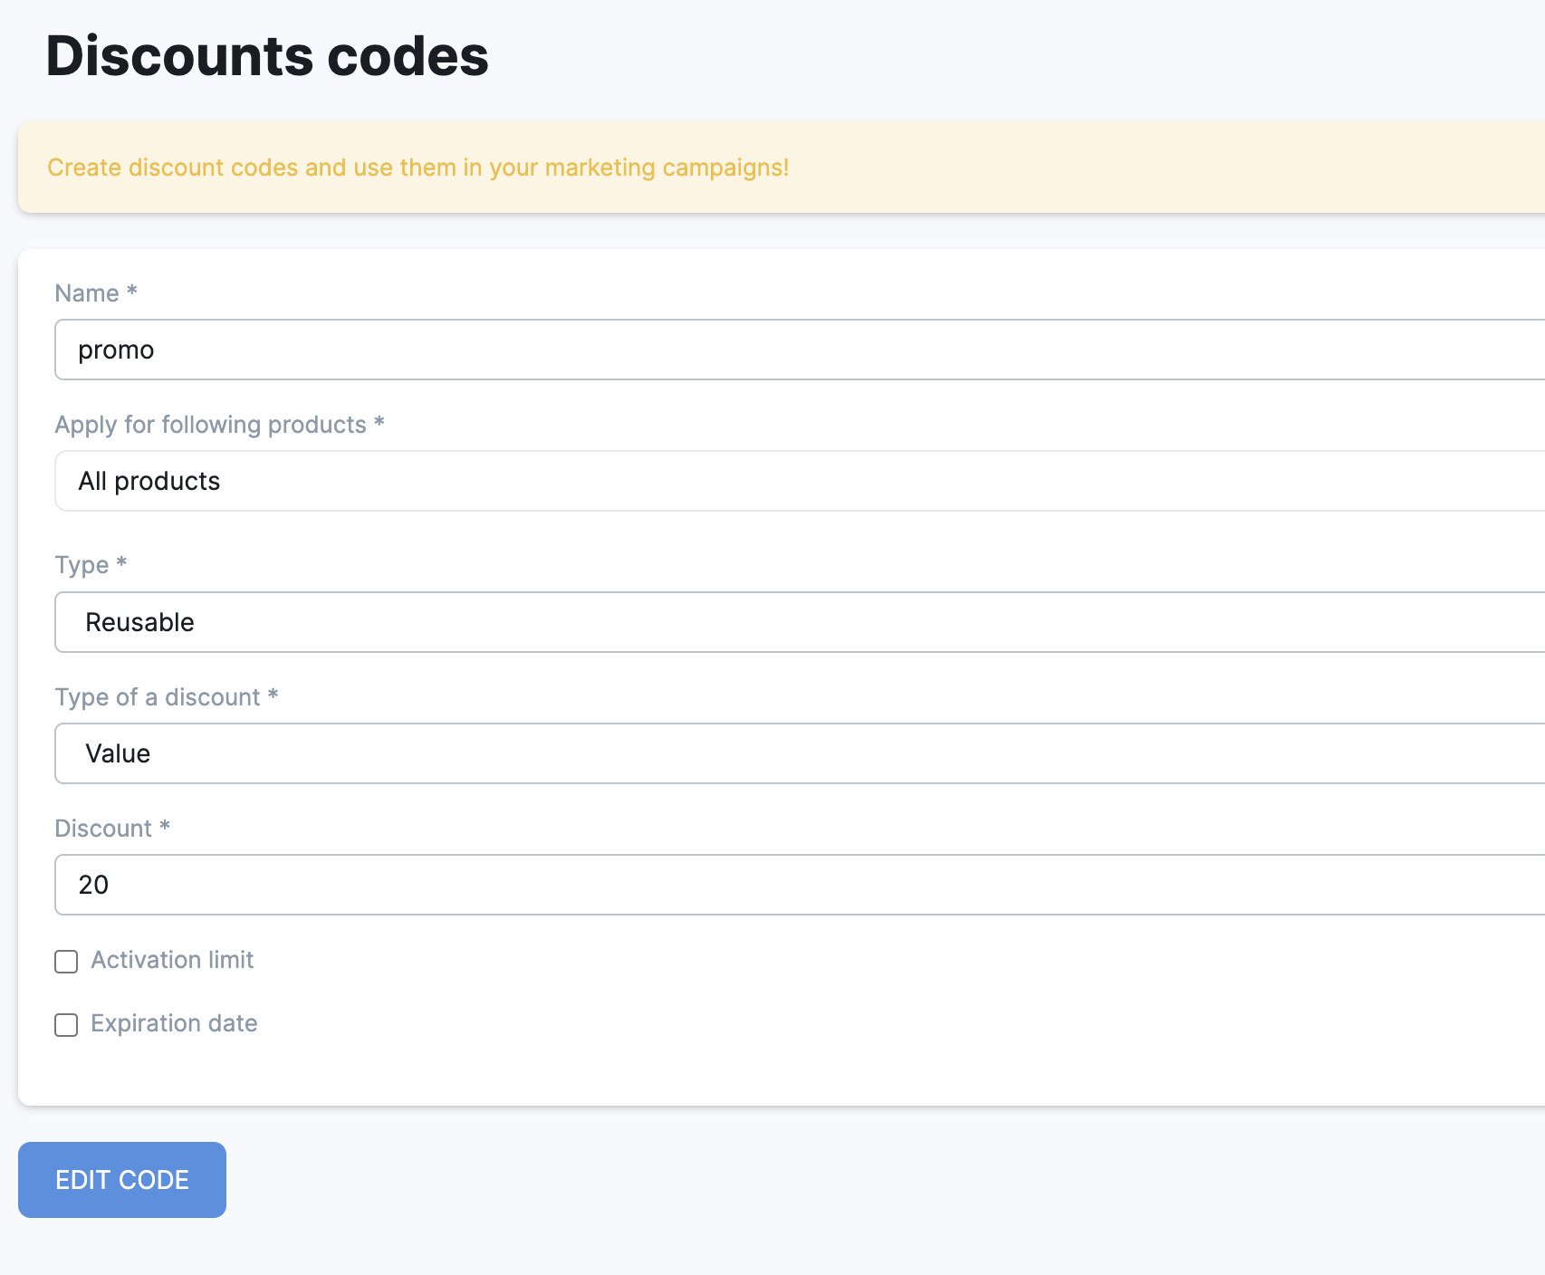This screenshot has width=1545, height=1275.
Task: Enable the Activation limit checkbox
Action: point(66,961)
